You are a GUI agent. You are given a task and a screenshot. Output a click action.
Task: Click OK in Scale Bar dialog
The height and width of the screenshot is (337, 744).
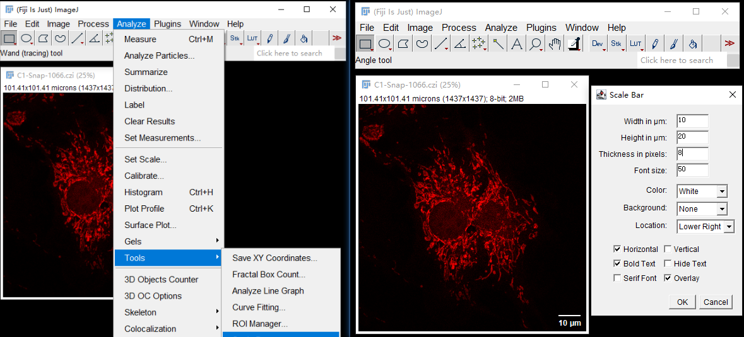(682, 302)
